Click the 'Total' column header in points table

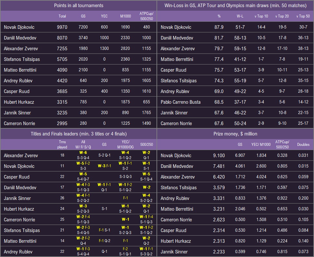click(62, 16)
